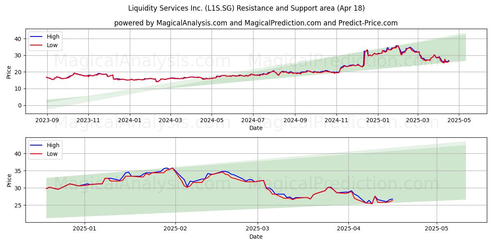Click the bottom chart '25' price tick

pos(19,205)
